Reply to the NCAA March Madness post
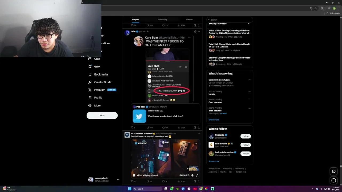This screenshot has width=342, height=192. coord(133,181)
